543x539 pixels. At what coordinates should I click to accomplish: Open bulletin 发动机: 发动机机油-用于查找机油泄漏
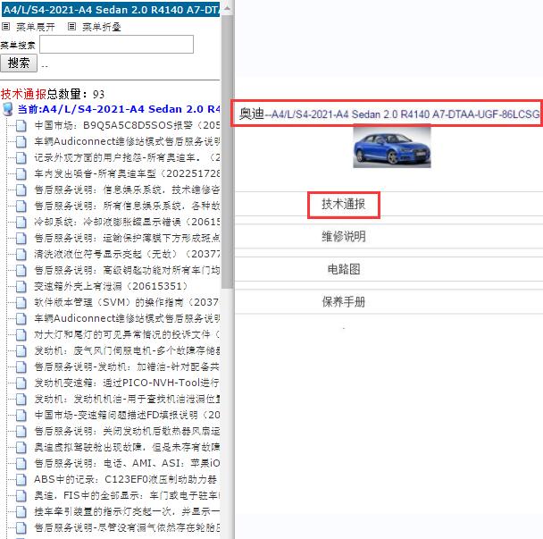(x=127, y=399)
